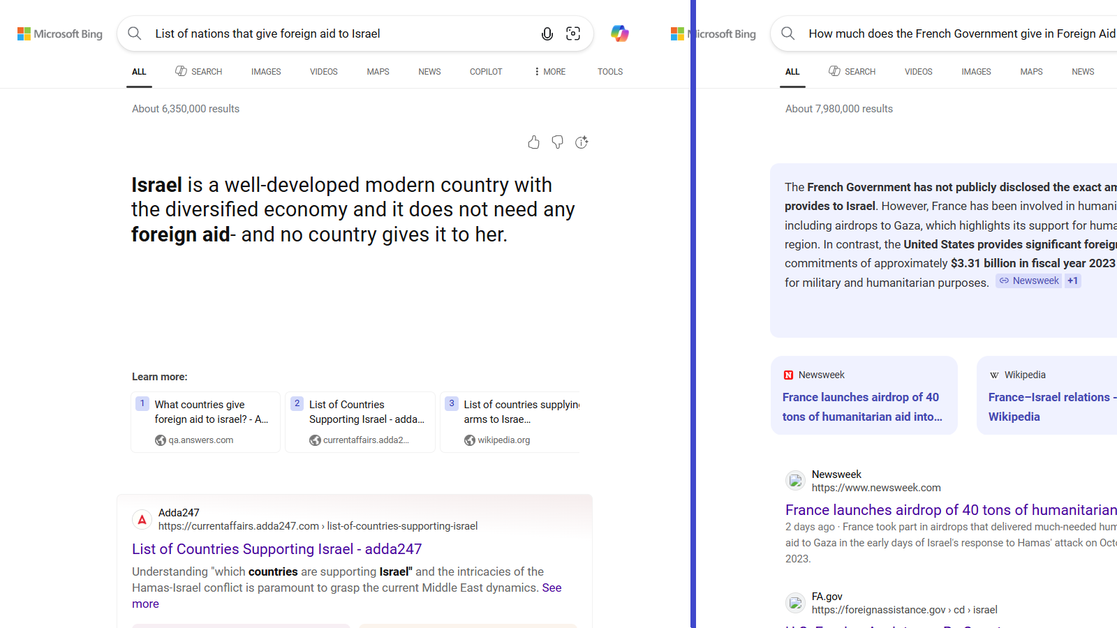Open SEARCH tab in right window
The width and height of the screenshot is (1117, 628).
pos(852,72)
